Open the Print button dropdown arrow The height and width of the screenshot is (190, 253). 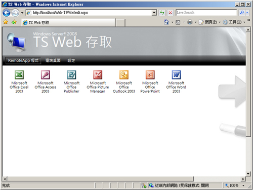point(196,22)
